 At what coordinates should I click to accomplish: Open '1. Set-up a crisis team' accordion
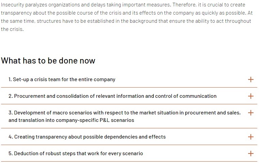pyautogui.click(x=129, y=79)
